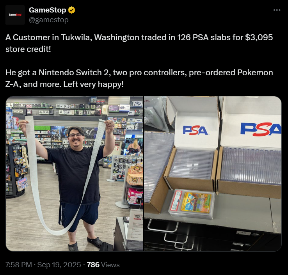The width and height of the screenshot is (288, 275).
Task: View the 786 Views count
Action: [103, 265]
